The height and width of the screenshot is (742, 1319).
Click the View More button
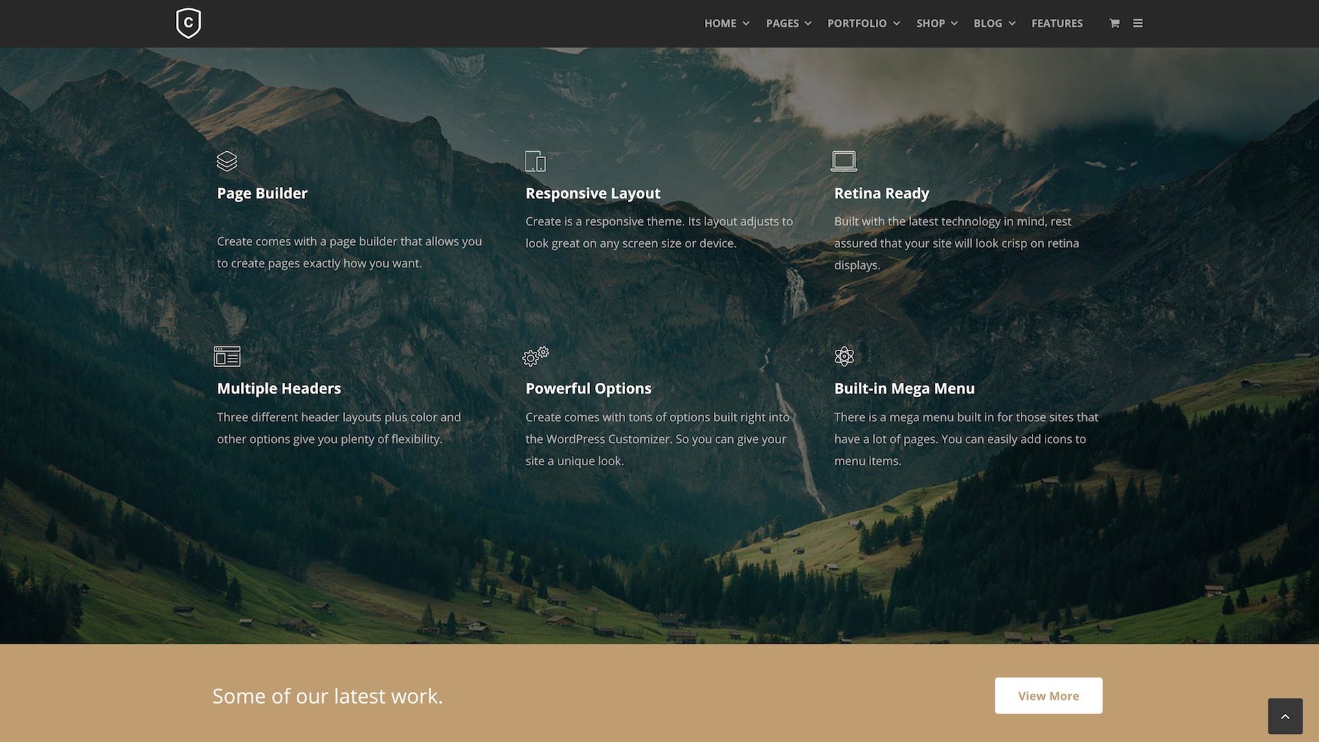(1048, 696)
